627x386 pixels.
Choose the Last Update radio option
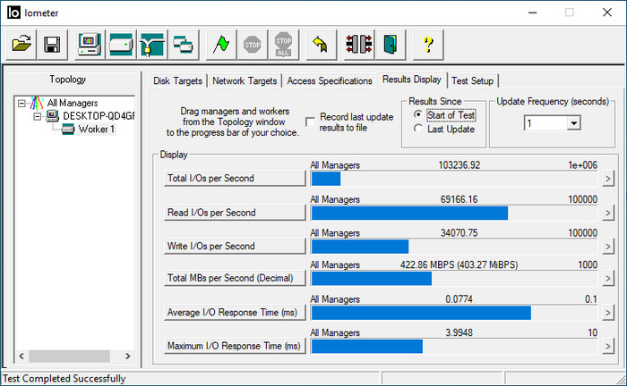[x=417, y=129]
